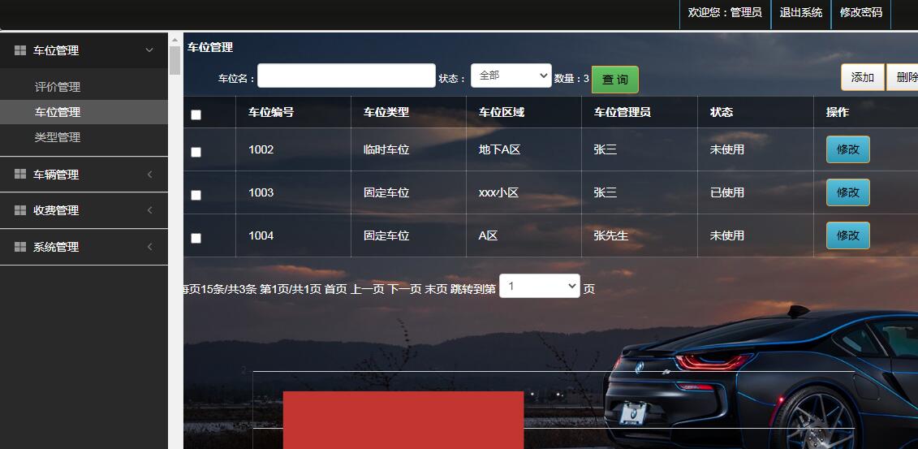The width and height of the screenshot is (918, 449).
Task: Go to 下一页 in pagination
Action: (x=404, y=289)
